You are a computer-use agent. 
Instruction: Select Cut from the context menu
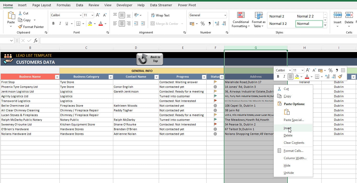click(x=286, y=89)
